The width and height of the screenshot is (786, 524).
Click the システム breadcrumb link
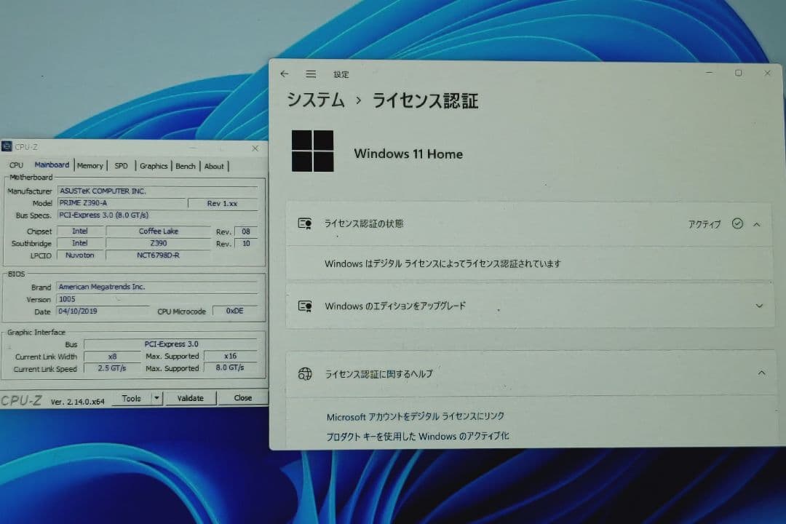pos(316,100)
